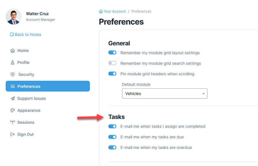The image size is (258, 166).
Task: Click Walter Cruz's profile photo
Action: coord(13,17)
